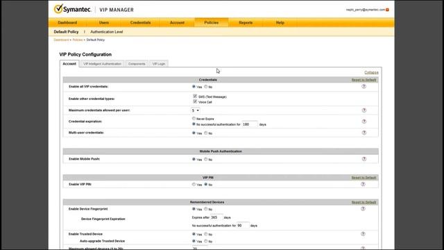
Task: Select No for Enable Mobile Push
Action: tap(206, 159)
